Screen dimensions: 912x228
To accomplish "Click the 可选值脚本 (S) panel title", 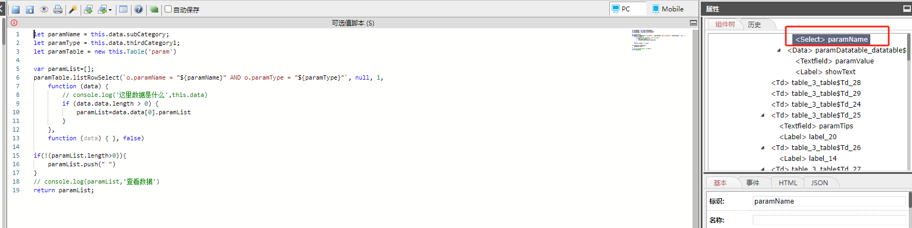I will (x=353, y=23).
